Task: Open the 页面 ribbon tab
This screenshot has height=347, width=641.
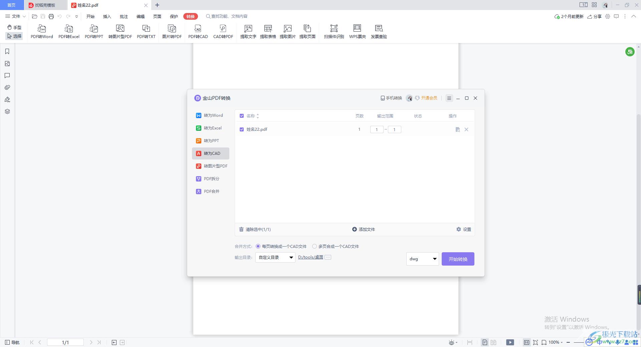Action: pos(157,16)
